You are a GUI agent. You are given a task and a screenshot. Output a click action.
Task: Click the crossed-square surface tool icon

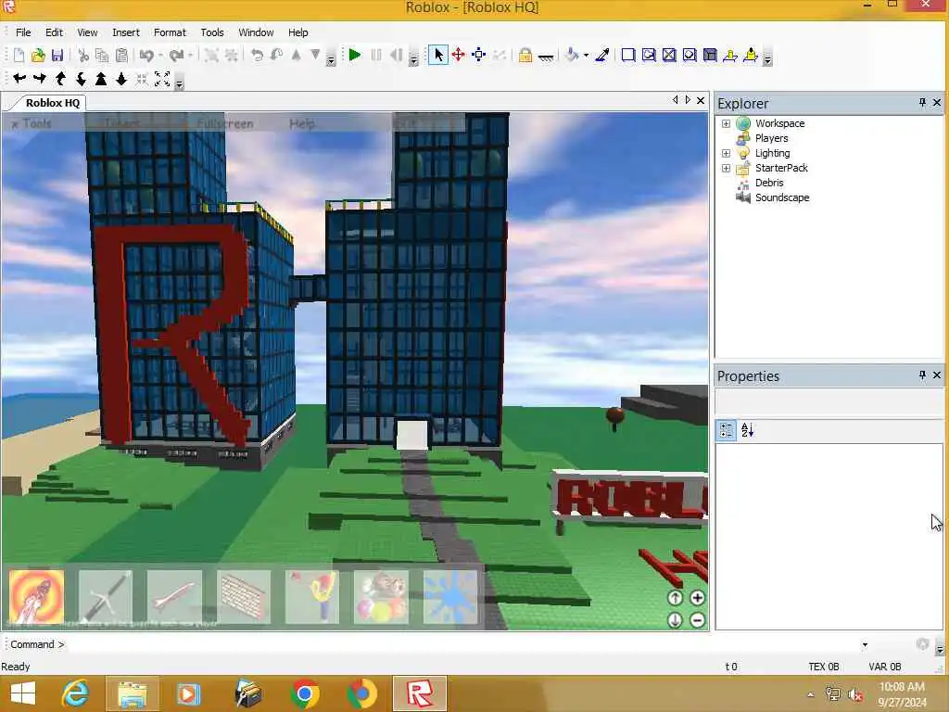point(669,55)
